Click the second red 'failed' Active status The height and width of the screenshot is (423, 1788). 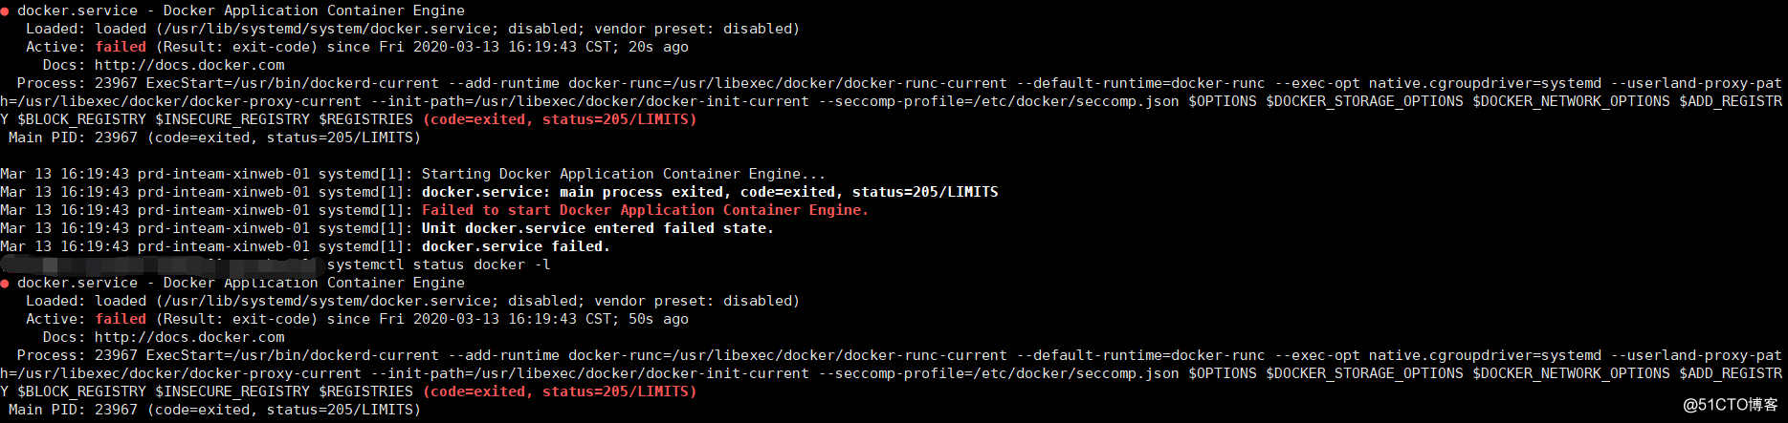(121, 319)
